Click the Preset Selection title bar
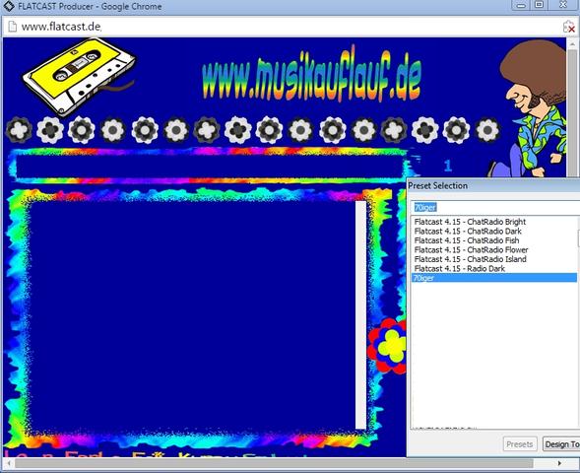This screenshot has width=580, height=473. [x=493, y=185]
